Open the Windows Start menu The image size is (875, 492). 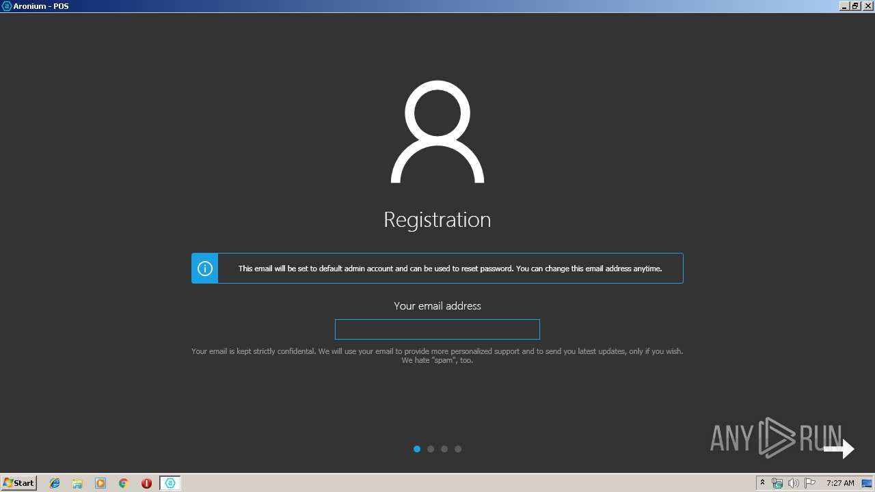point(19,482)
